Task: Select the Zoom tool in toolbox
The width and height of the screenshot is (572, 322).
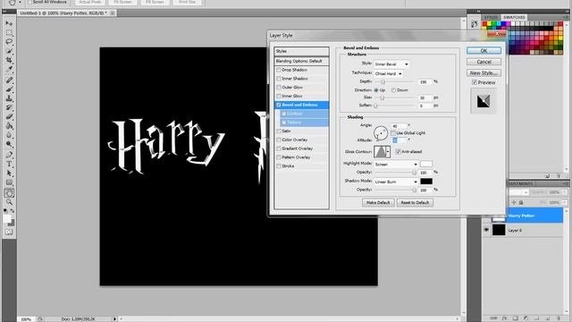Action: click(9, 202)
